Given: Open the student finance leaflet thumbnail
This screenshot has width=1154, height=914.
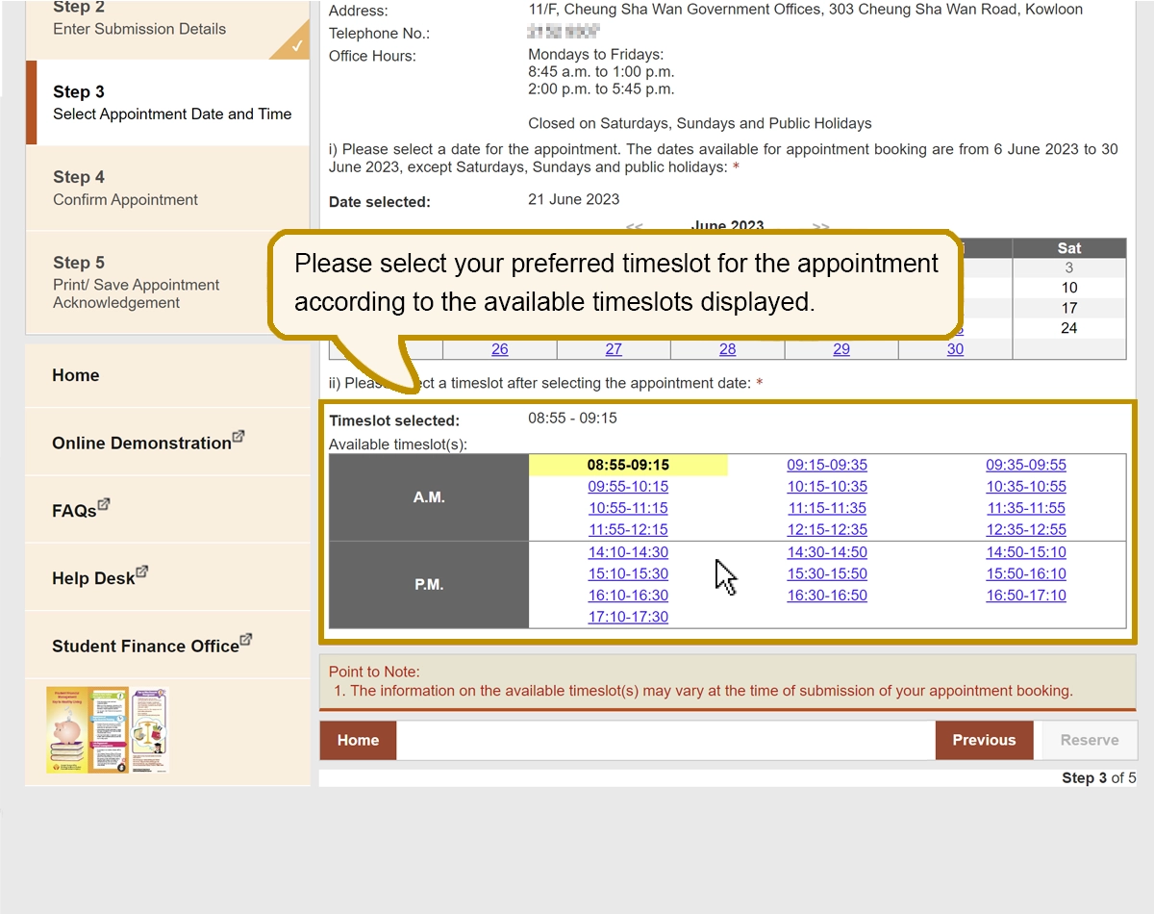Looking at the screenshot, I should pyautogui.click(x=107, y=730).
